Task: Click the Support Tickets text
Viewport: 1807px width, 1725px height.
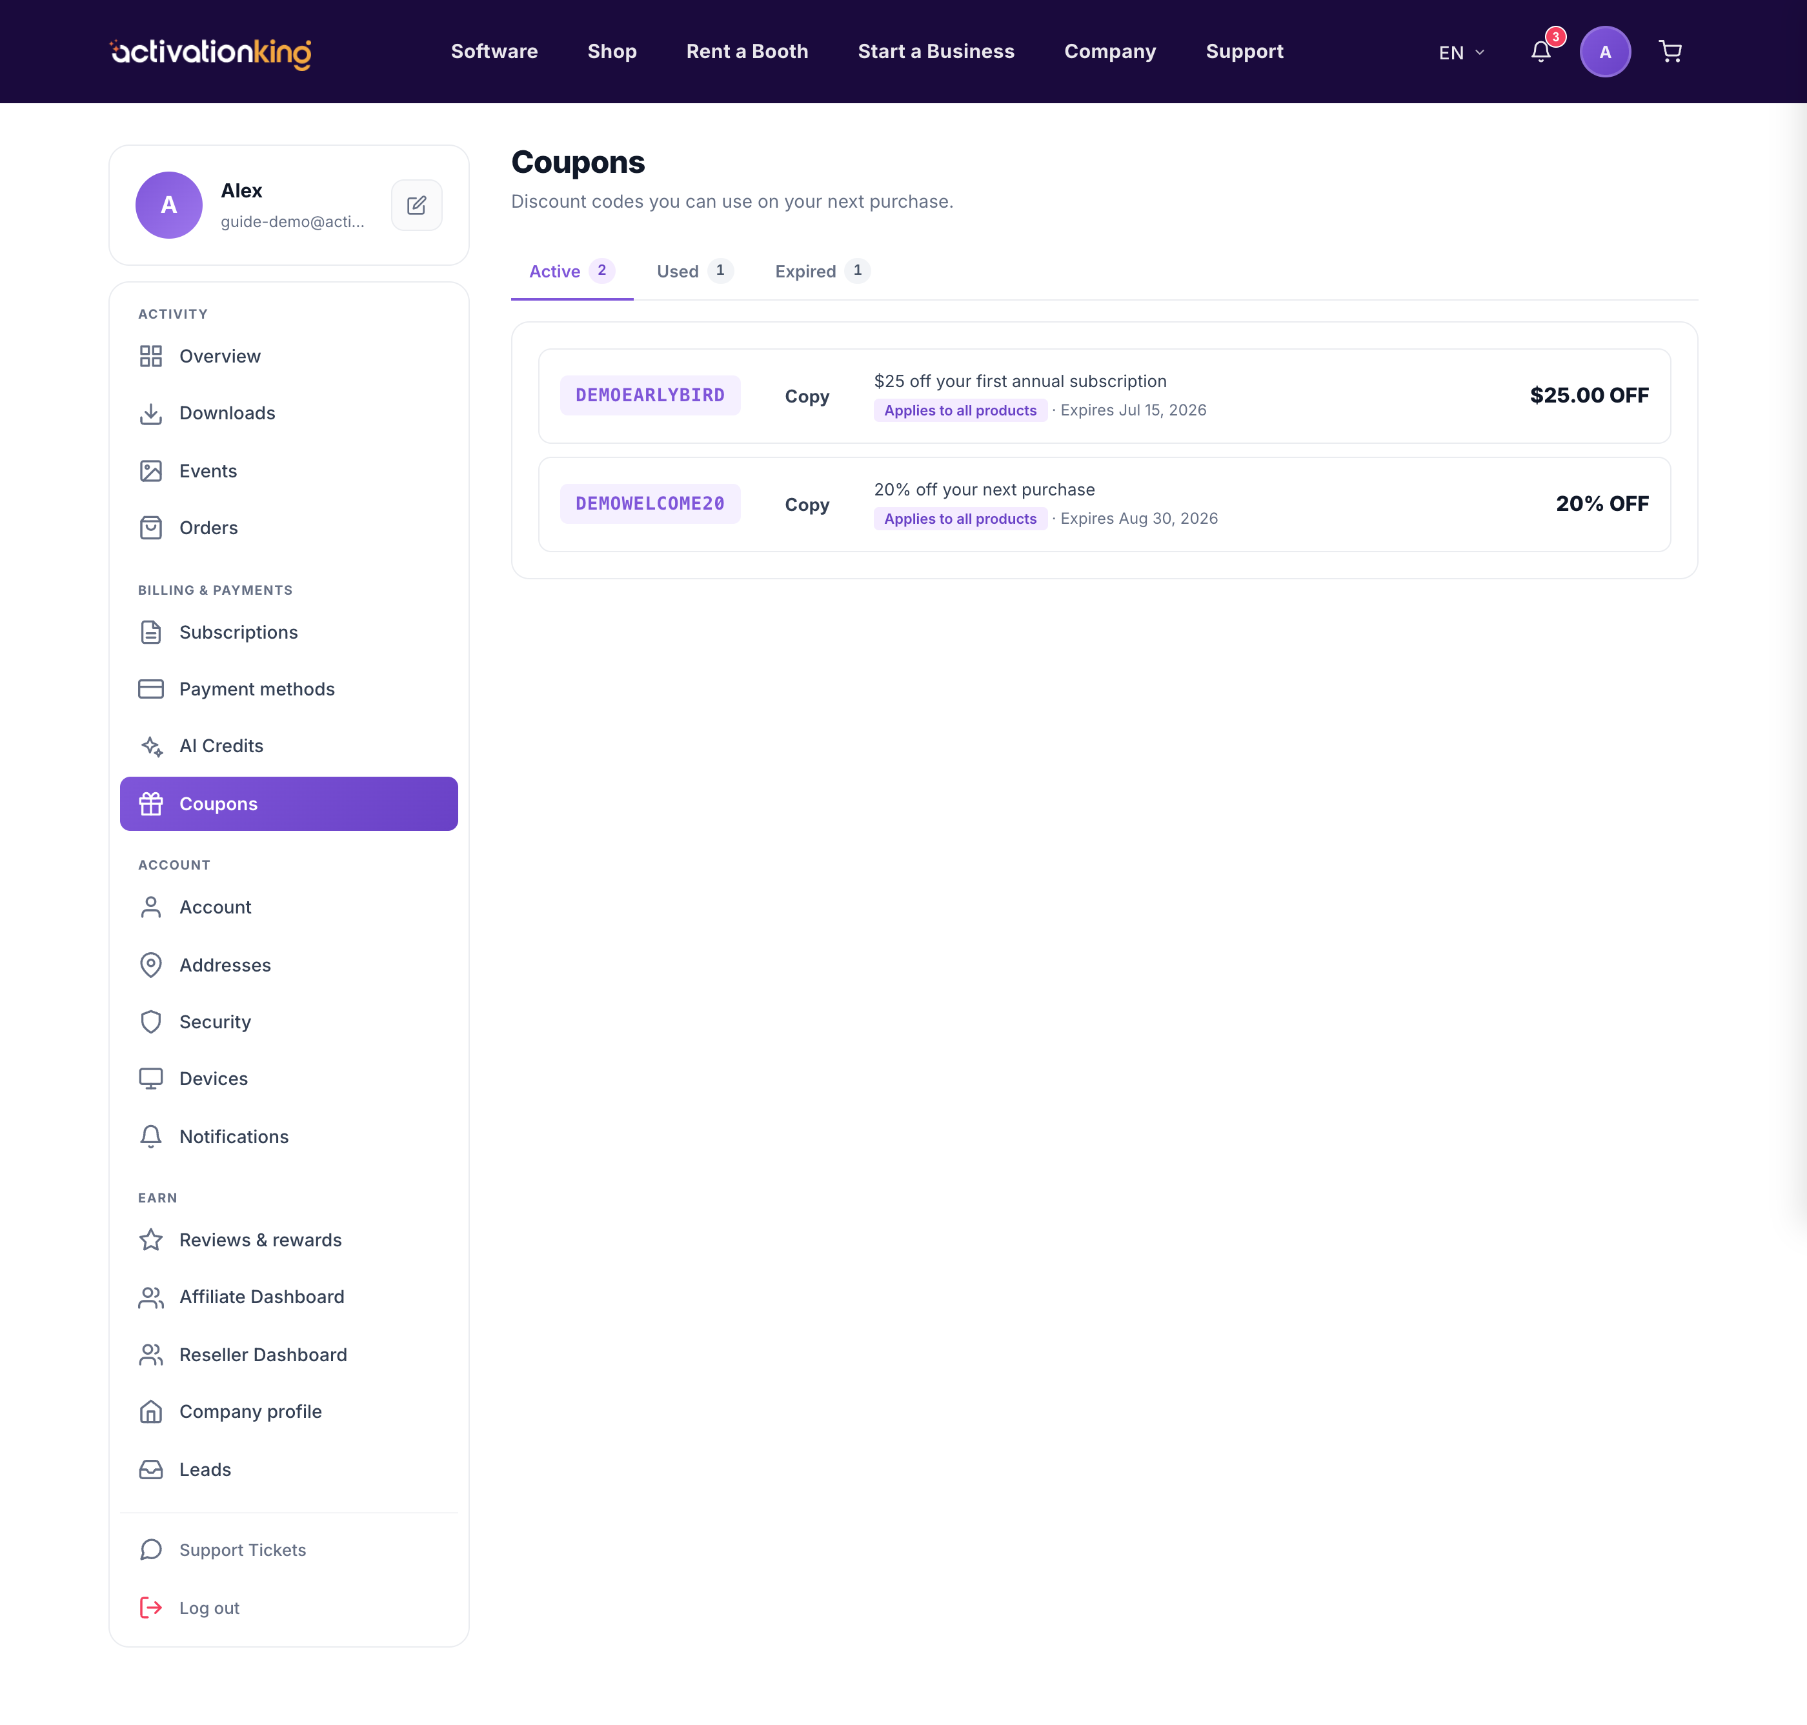Action: [242, 1550]
